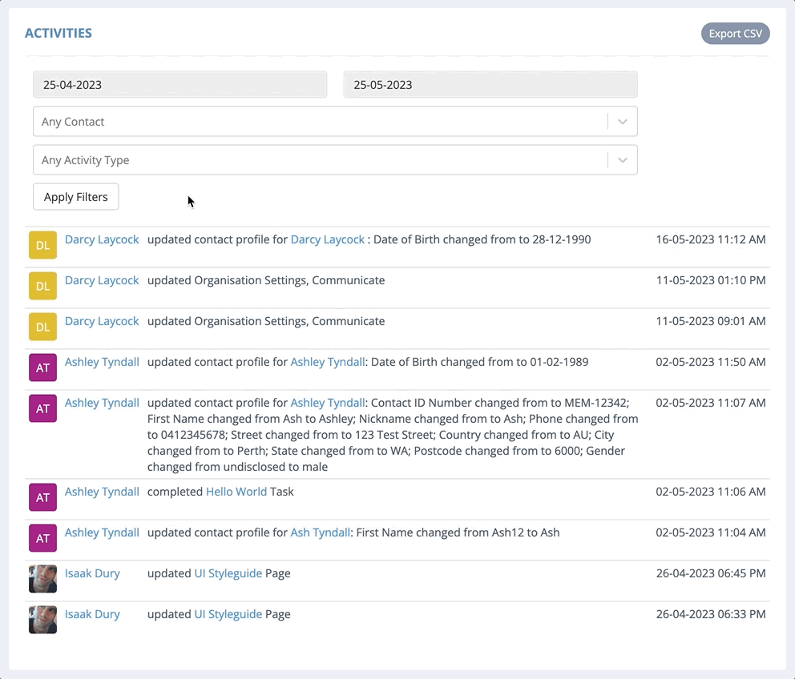The image size is (795, 679).
Task: Click the DL avatar on the Date of Birth entry
Action: click(x=42, y=245)
